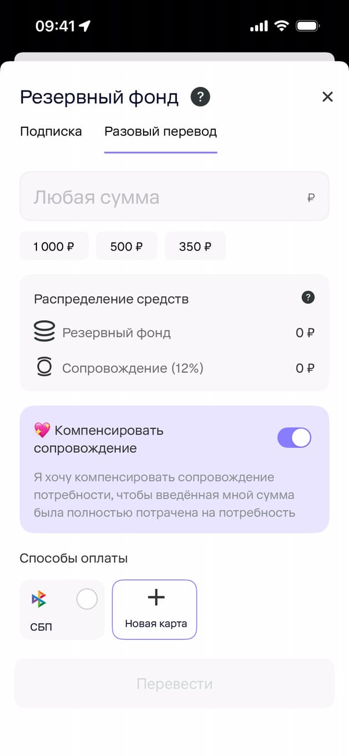This screenshot has width=349, height=756.
Task: Close the Резервный фонд sheet
Action: (x=328, y=97)
